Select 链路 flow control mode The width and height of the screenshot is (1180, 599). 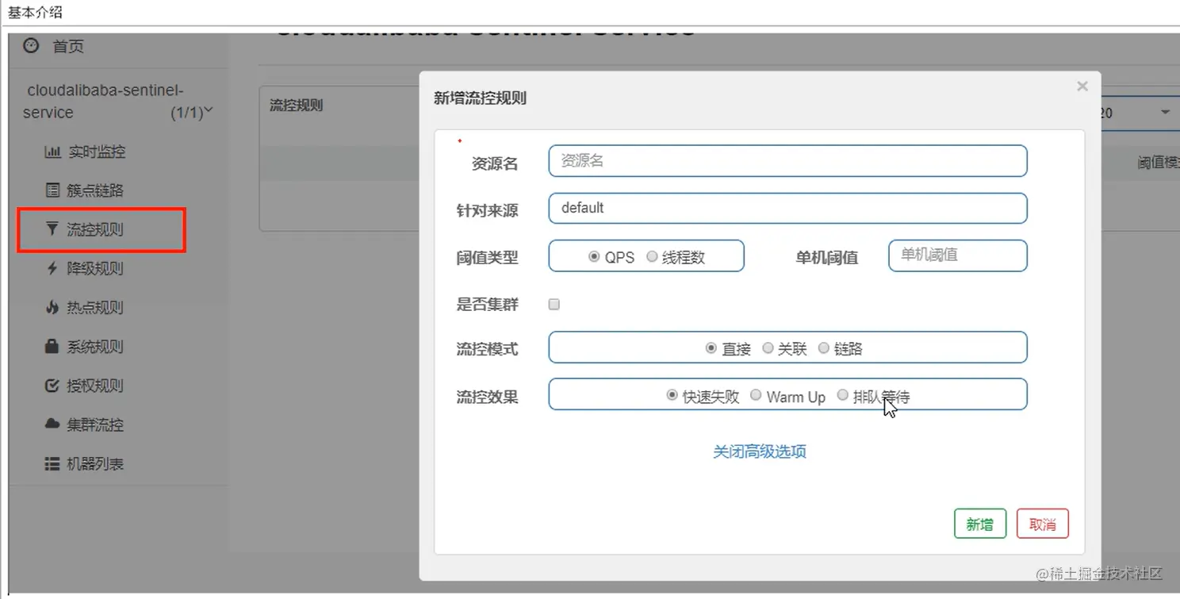(x=823, y=348)
